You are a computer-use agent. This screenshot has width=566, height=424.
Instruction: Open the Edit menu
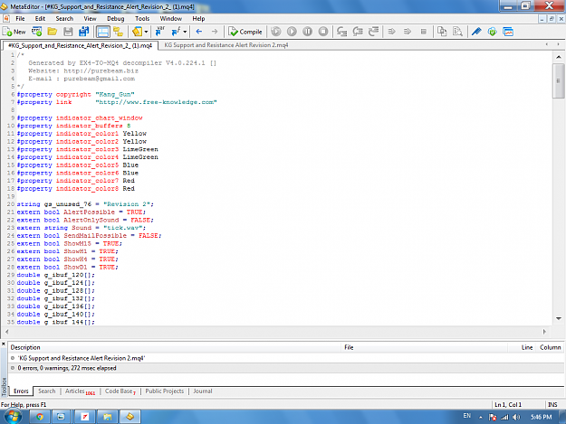click(x=40, y=19)
